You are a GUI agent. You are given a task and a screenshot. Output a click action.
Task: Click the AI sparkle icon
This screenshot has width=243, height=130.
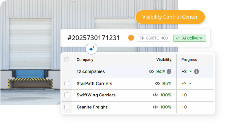tap(91, 49)
